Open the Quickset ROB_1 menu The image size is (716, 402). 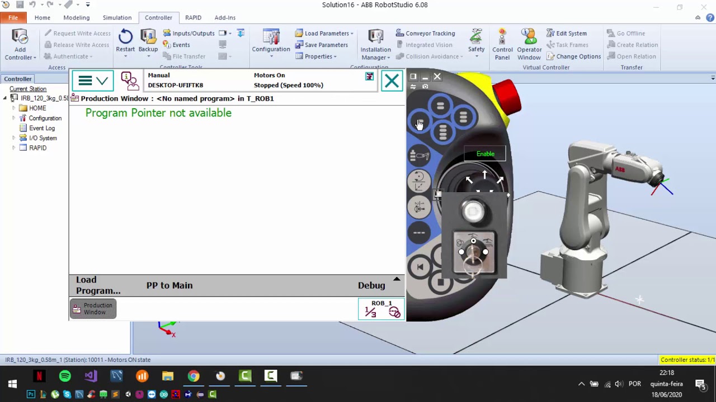click(x=381, y=309)
